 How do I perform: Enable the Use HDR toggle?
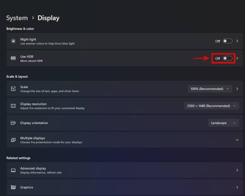(227, 58)
